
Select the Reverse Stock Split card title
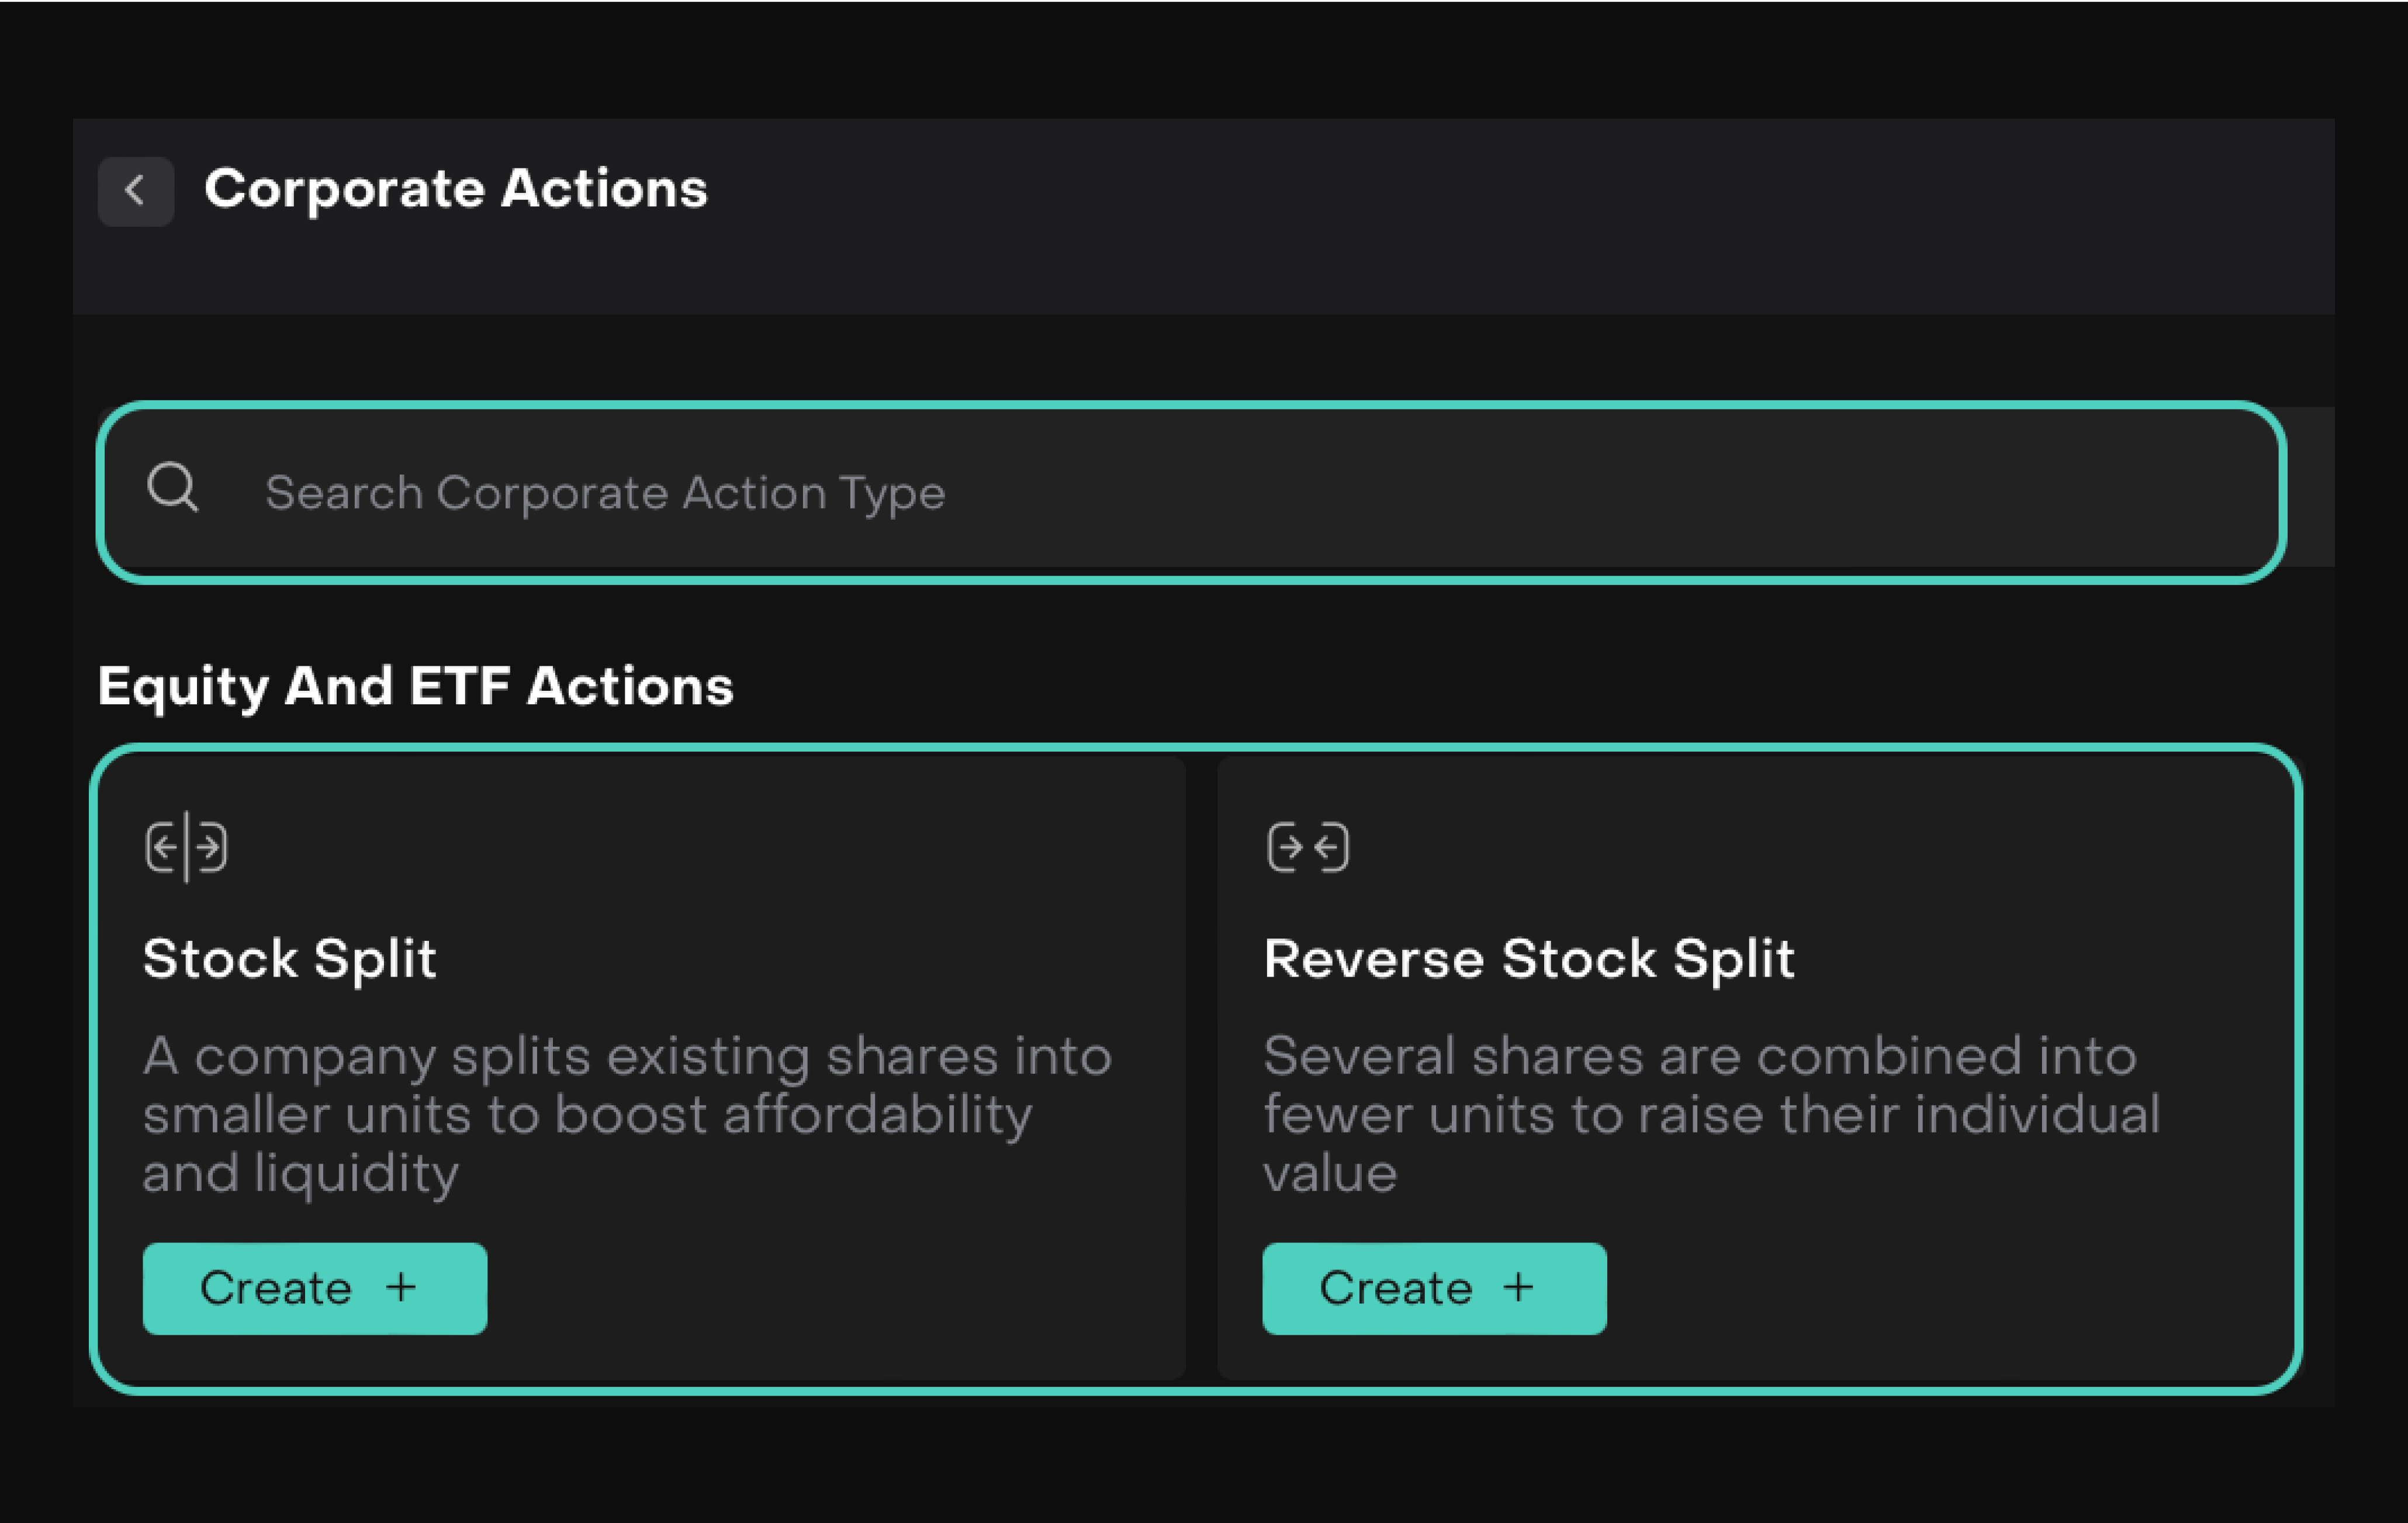[1529, 958]
